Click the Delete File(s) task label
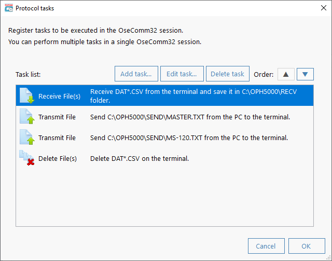Viewport: 332px width, 261px height. coord(58,158)
